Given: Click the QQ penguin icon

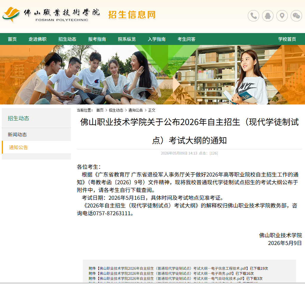Looking at the screenshot, I should pyautogui.click(x=268, y=16).
